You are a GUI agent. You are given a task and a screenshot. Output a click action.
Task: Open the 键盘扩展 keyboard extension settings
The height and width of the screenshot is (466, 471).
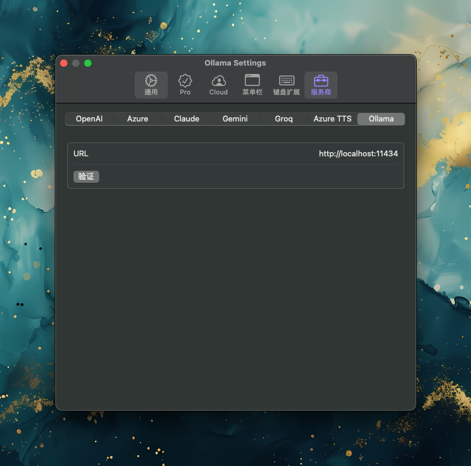point(286,85)
